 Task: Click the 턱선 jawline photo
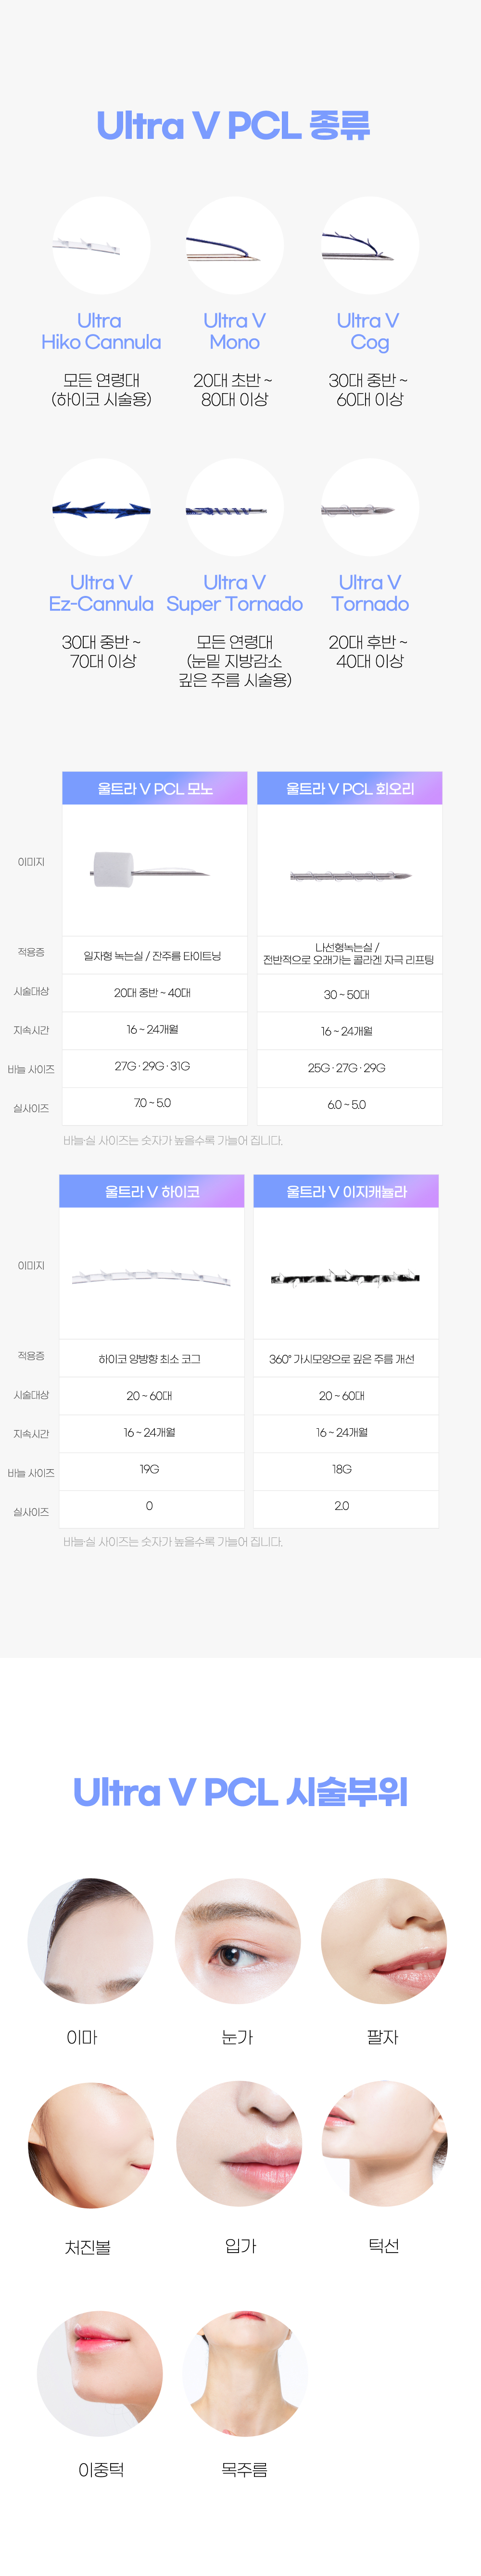pyautogui.click(x=384, y=2145)
